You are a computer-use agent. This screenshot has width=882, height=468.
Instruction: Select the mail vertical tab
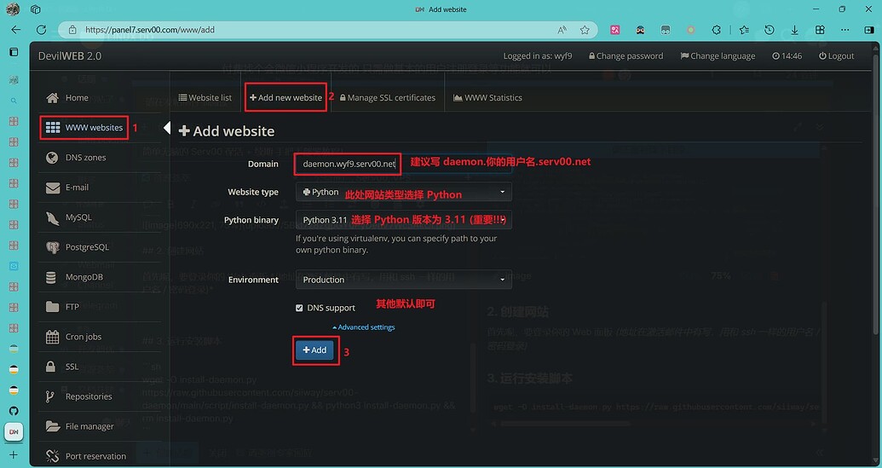pyautogui.click(x=14, y=265)
